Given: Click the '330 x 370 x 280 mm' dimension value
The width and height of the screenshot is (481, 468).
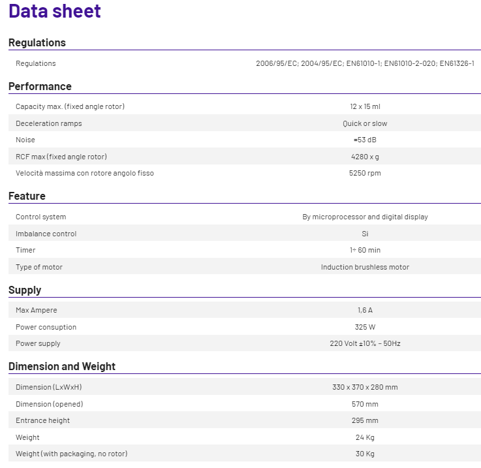Looking at the screenshot, I should point(365,387).
